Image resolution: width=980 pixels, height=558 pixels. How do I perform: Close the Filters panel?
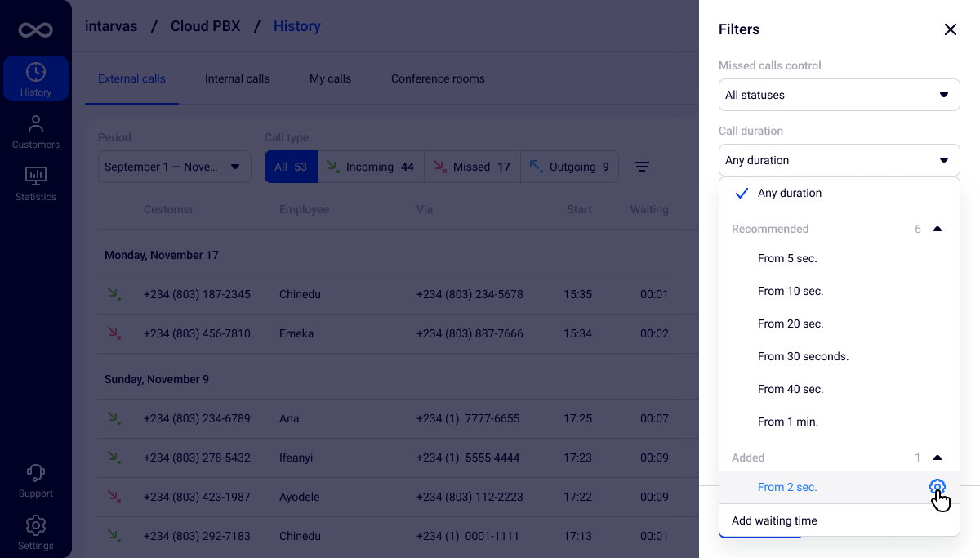coord(950,29)
